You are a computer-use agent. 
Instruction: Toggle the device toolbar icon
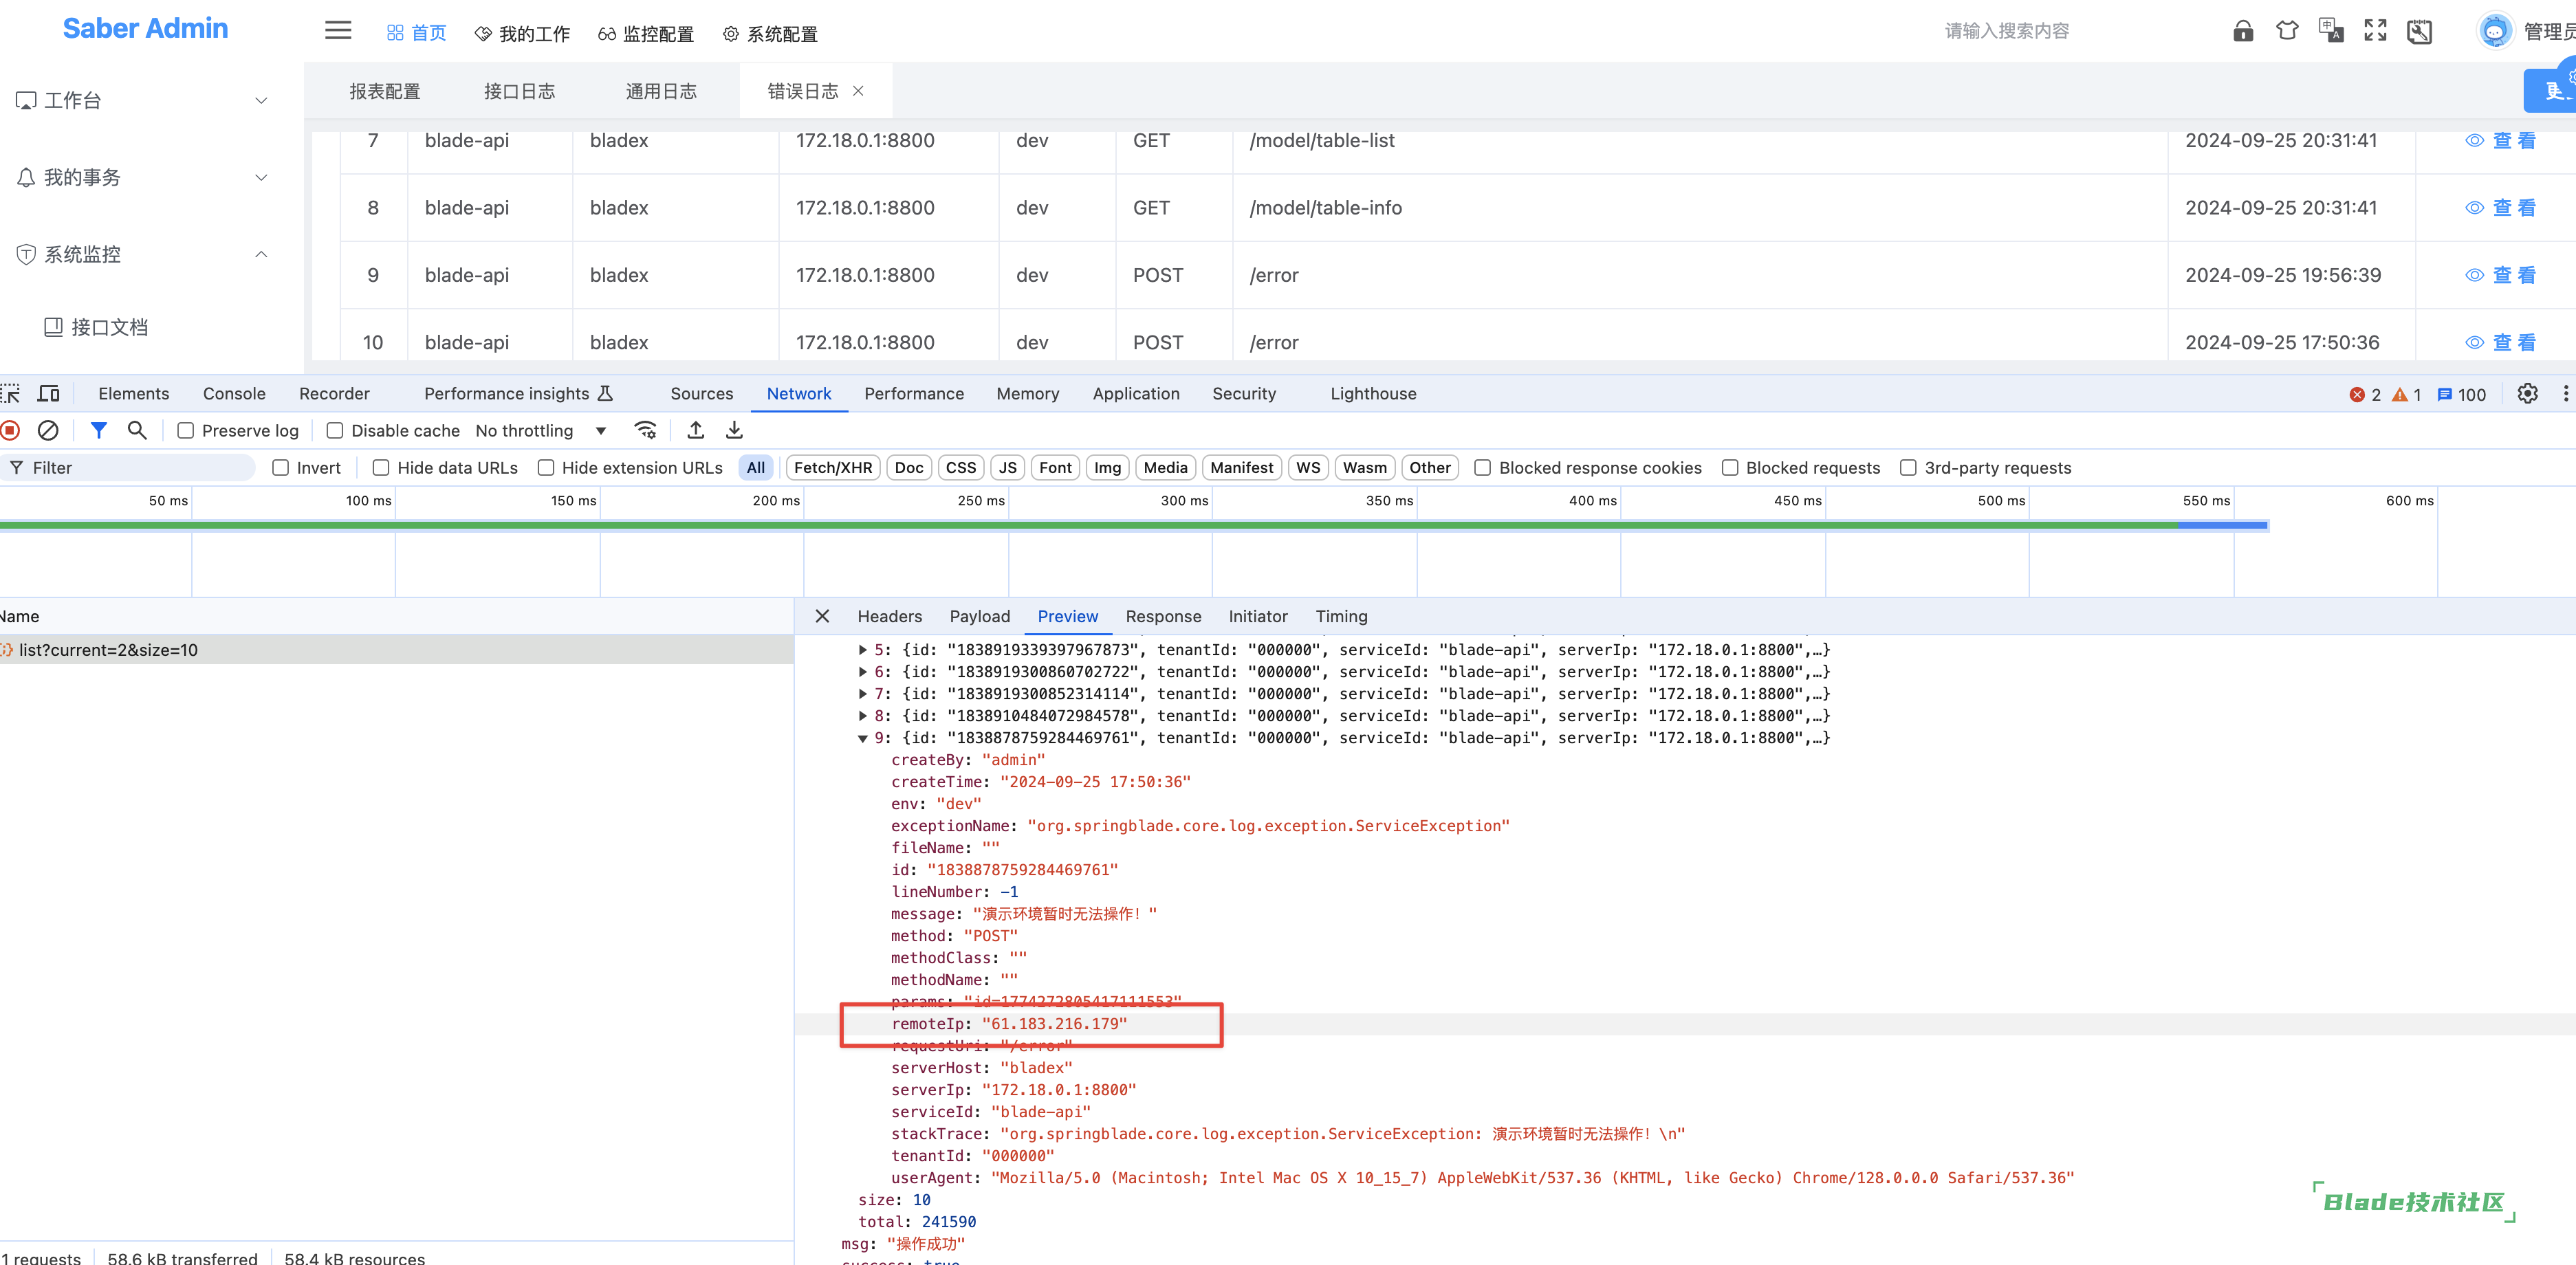(x=48, y=394)
